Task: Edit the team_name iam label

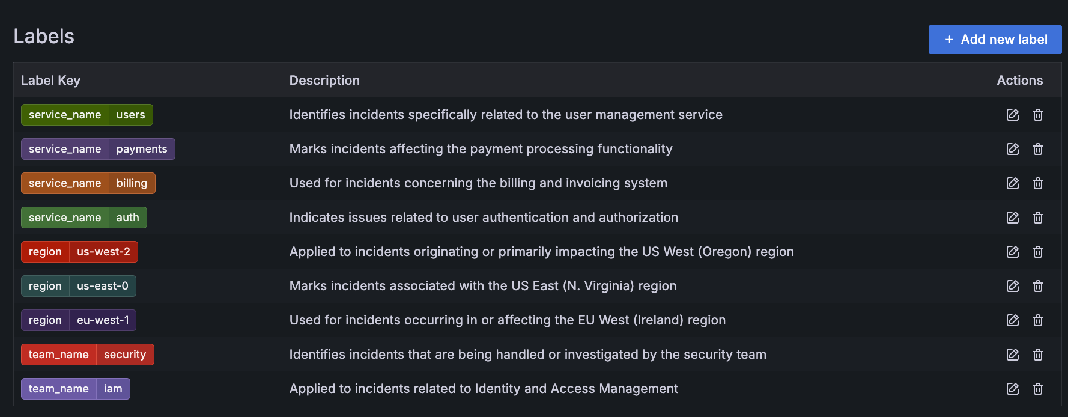Action: click(x=1013, y=389)
